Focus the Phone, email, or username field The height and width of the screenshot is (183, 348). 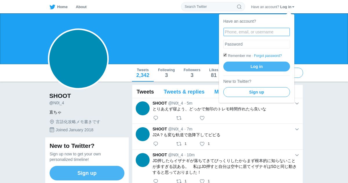(257, 32)
